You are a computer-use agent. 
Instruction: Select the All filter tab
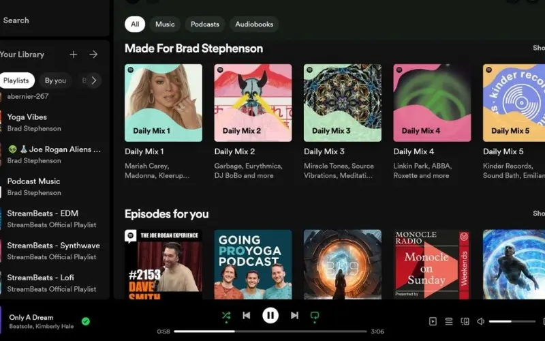pyautogui.click(x=135, y=24)
